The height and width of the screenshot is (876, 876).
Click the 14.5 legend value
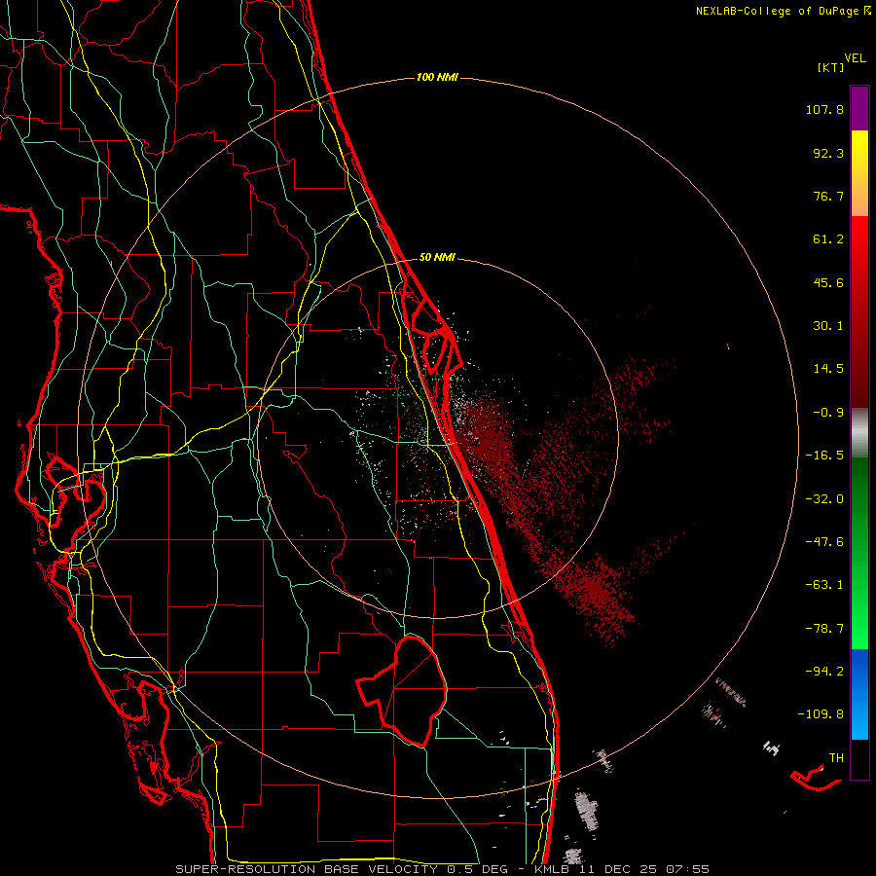[828, 369]
